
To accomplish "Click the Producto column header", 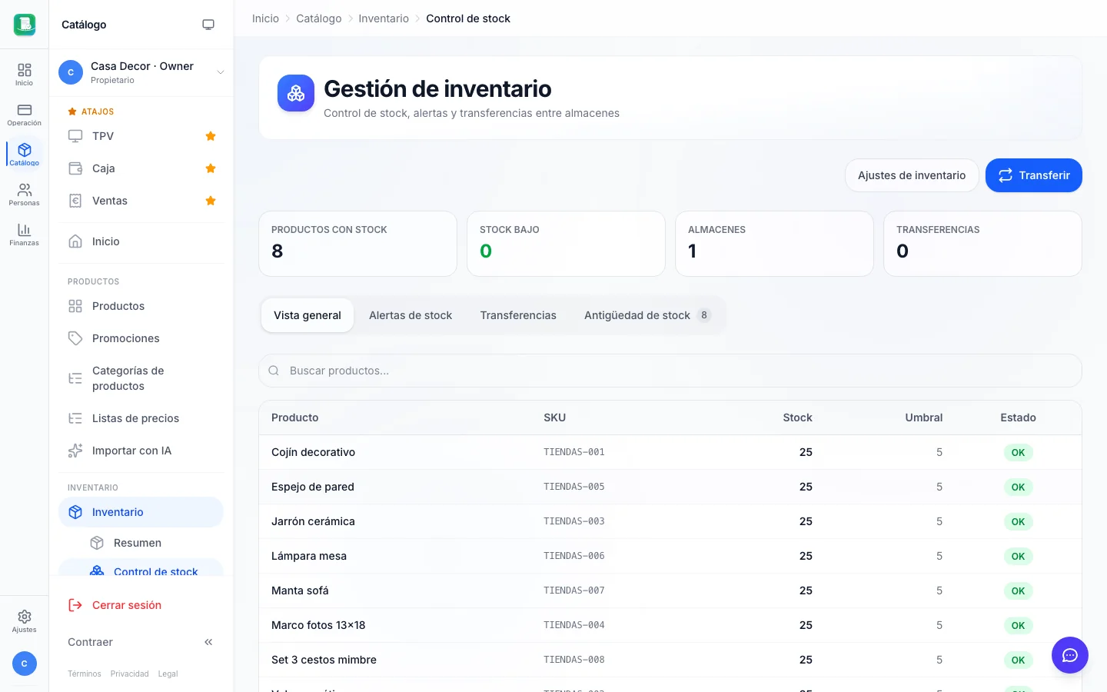I will pyautogui.click(x=295, y=418).
